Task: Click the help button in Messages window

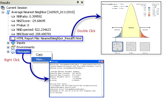Action: point(99,62)
